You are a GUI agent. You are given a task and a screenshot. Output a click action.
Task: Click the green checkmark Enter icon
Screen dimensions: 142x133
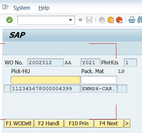(9, 20)
